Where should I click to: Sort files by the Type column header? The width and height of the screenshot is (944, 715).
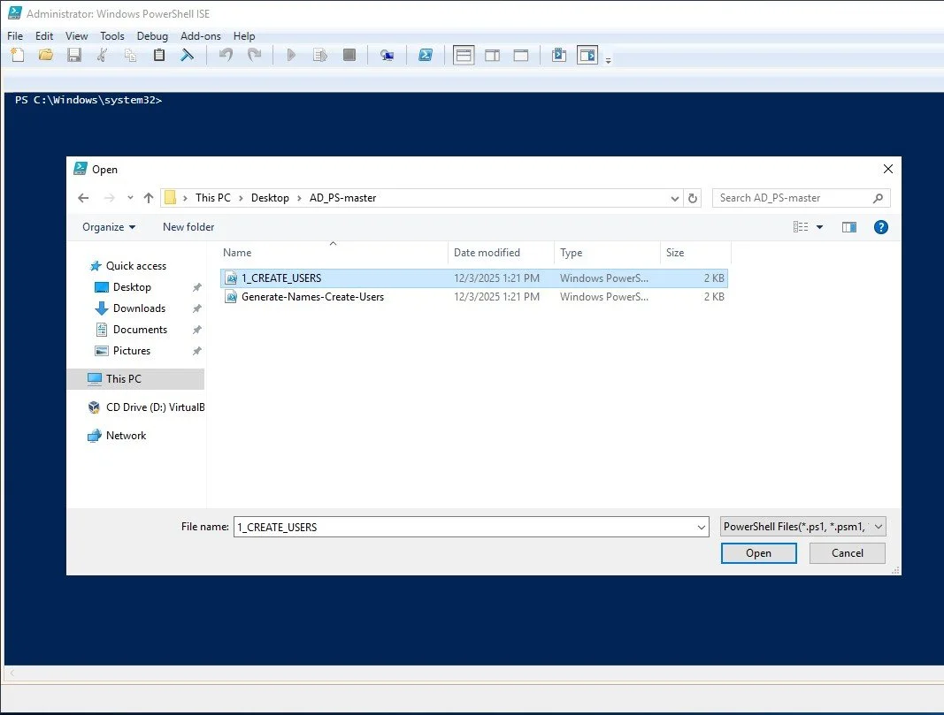[x=607, y=253]
